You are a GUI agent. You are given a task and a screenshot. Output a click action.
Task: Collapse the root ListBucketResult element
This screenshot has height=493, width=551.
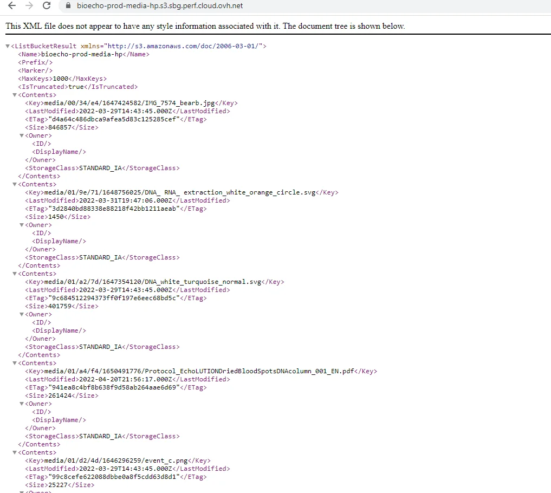tap(7, 46)
